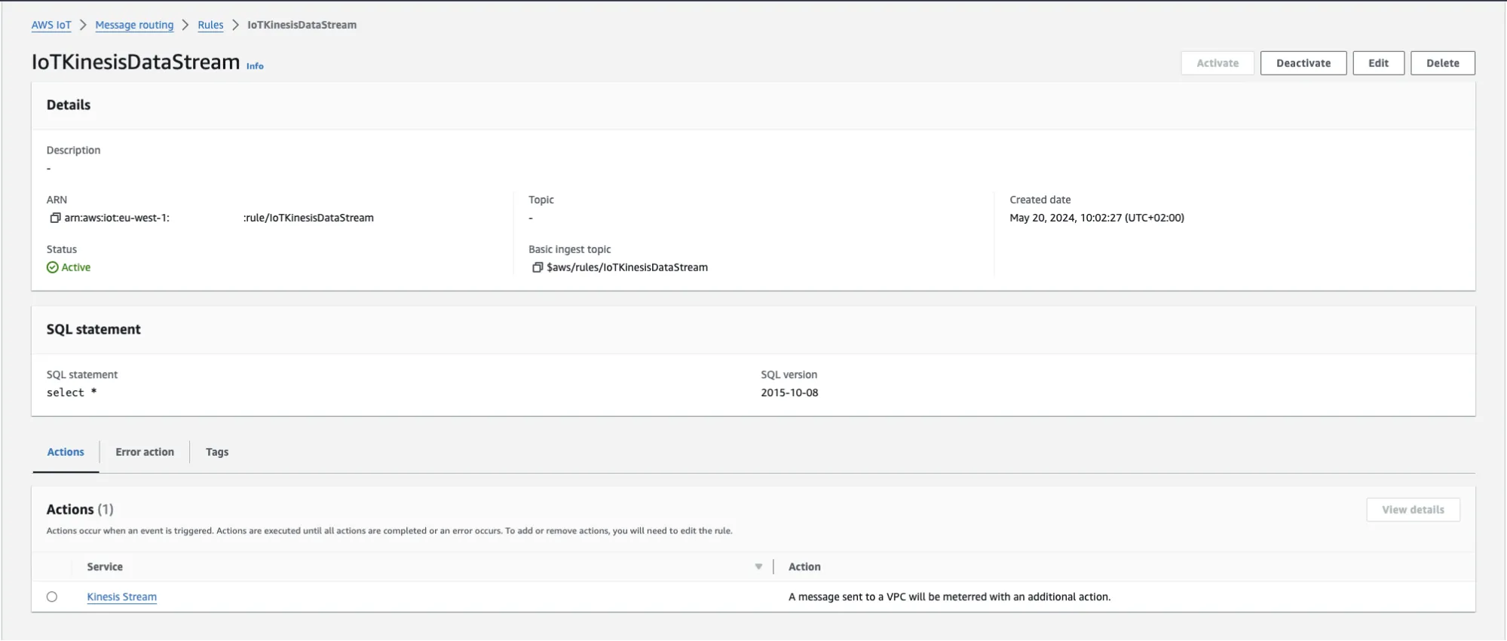Image resolution: width=1507 pixels, height=641 pixels.
Task: Copy the basic ingest topic icon
Action: click(538, 267)
